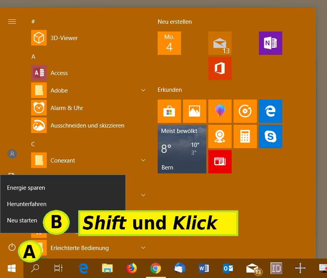327x278 pixels.
Task: Open the Rechner (calculator) tile
Action: [245, 136]
